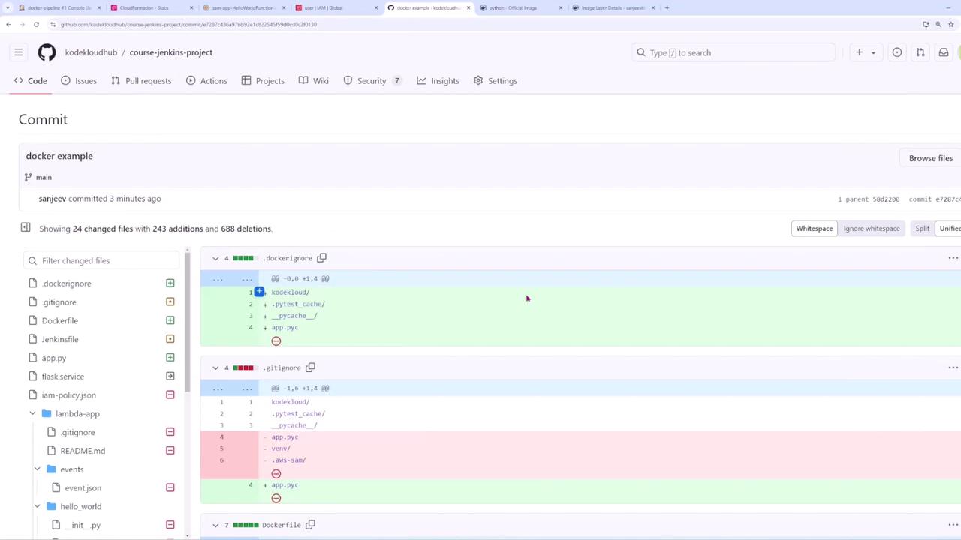This screenshot has height=540, width=961.
Task: Open the parent commit 58d2200 link
Action: (886, 199)
